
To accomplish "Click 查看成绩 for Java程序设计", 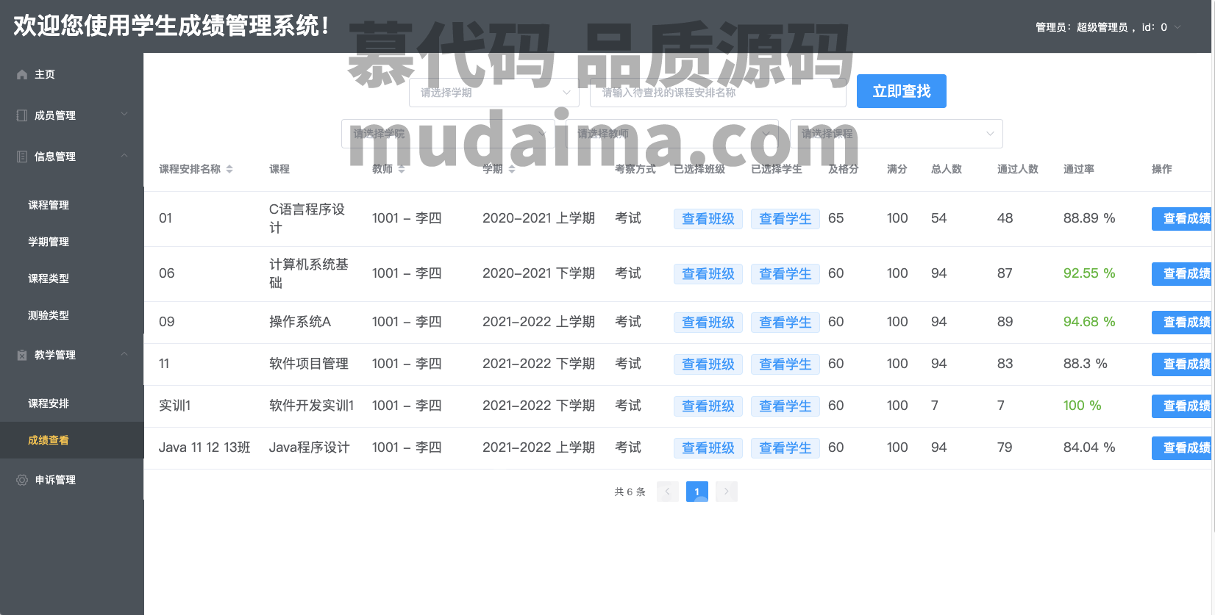I will 1182,448.
